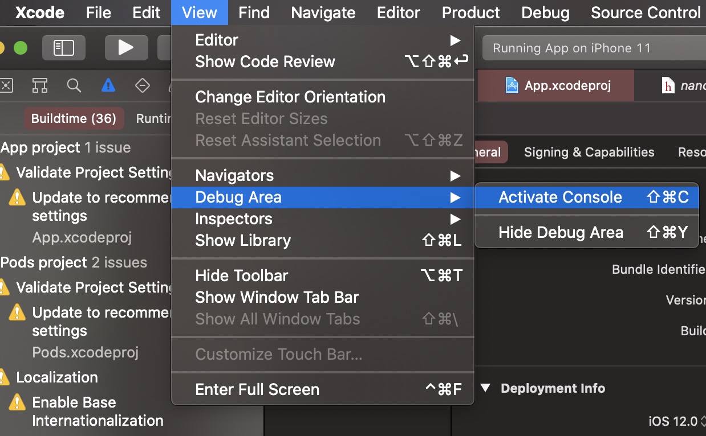Open the Inspectors submenu
Image resolution: width=706 pixels, height=436 pixels.
(x=233, y=219)
